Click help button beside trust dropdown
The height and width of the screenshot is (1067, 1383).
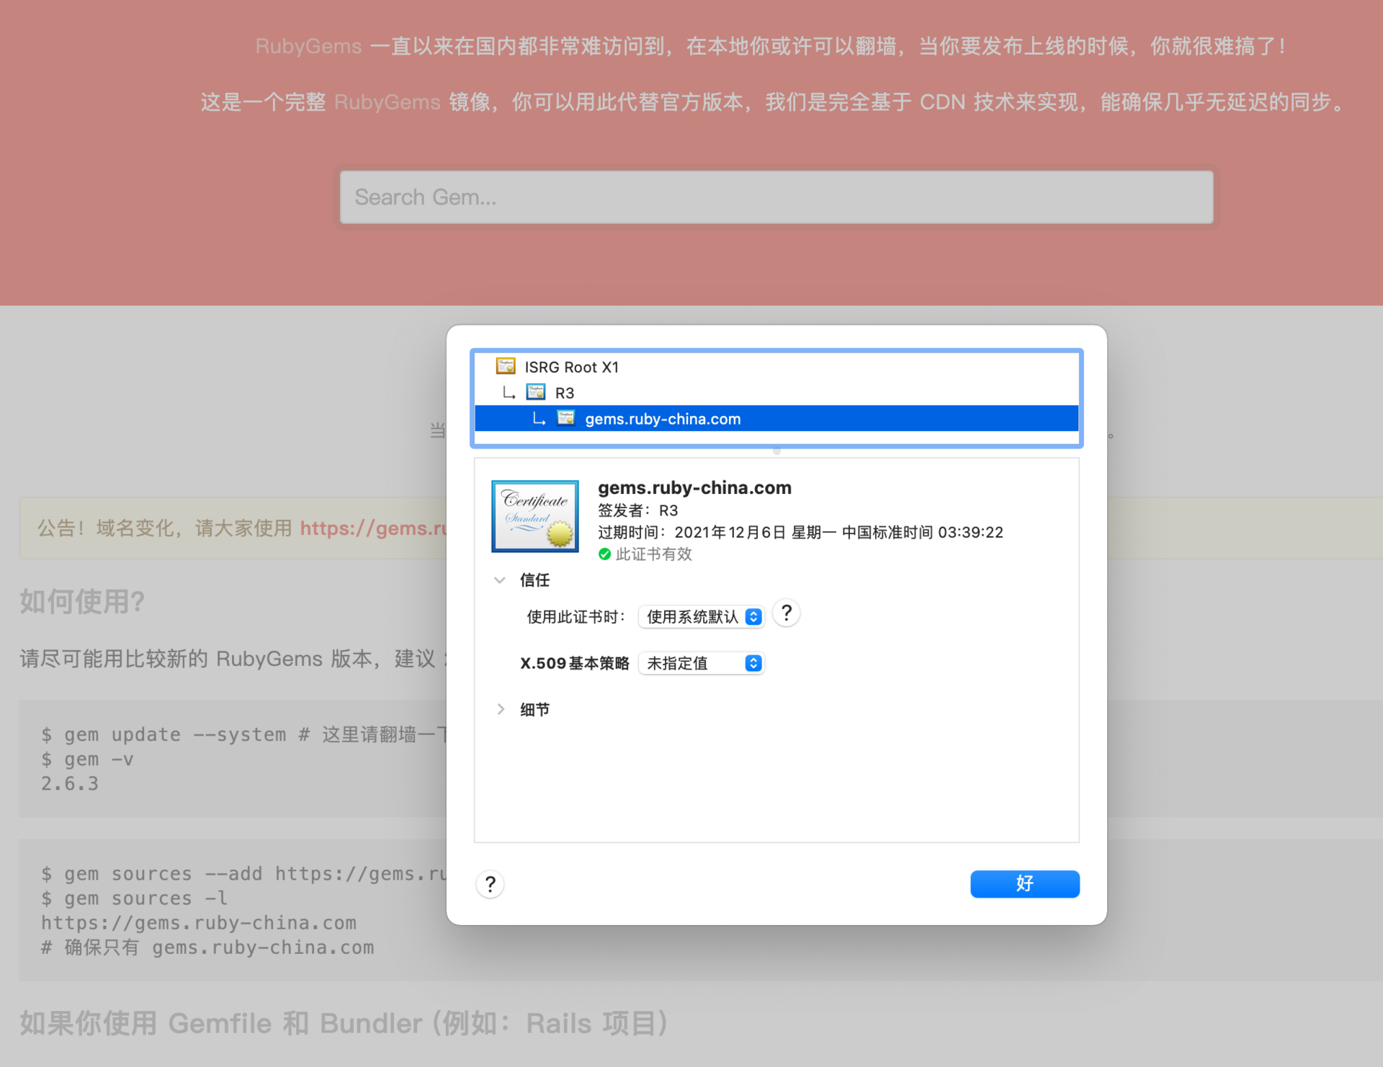(787, 613)
